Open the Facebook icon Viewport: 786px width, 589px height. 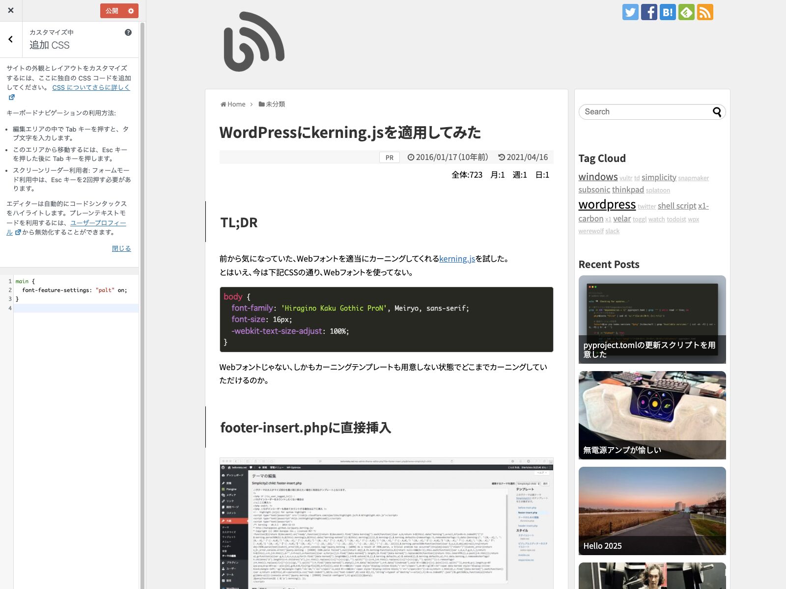[649, 12]
